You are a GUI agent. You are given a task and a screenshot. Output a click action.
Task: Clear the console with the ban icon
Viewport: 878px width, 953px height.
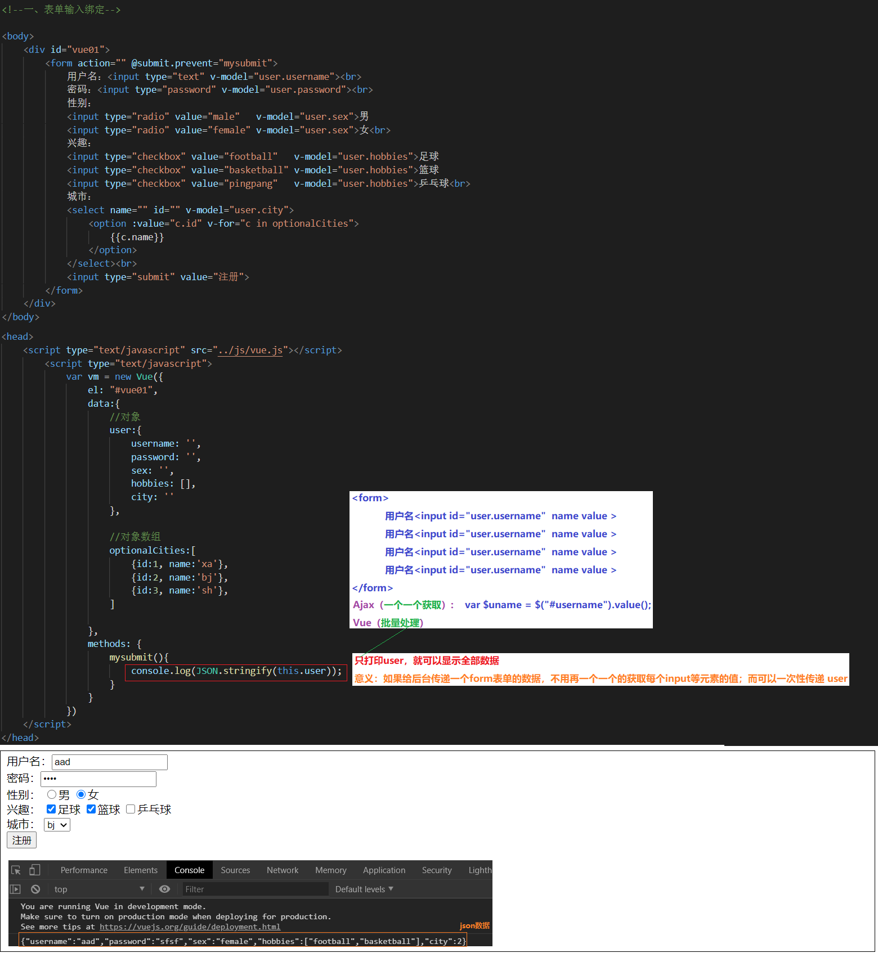point(35,889)
